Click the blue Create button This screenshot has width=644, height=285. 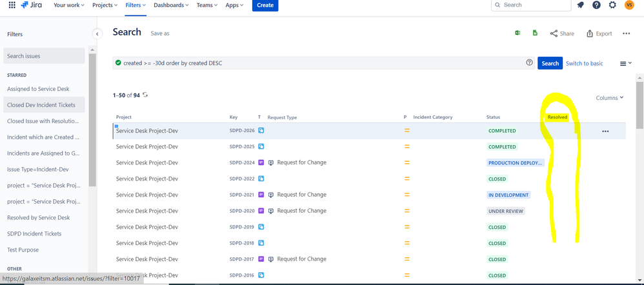265,5
